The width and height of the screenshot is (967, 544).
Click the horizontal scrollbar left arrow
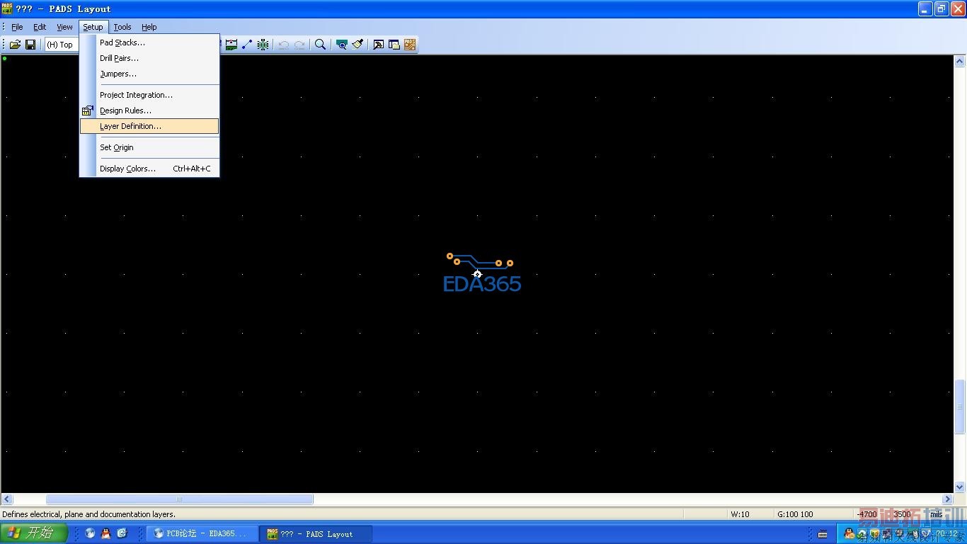click(x=7, y=499)
